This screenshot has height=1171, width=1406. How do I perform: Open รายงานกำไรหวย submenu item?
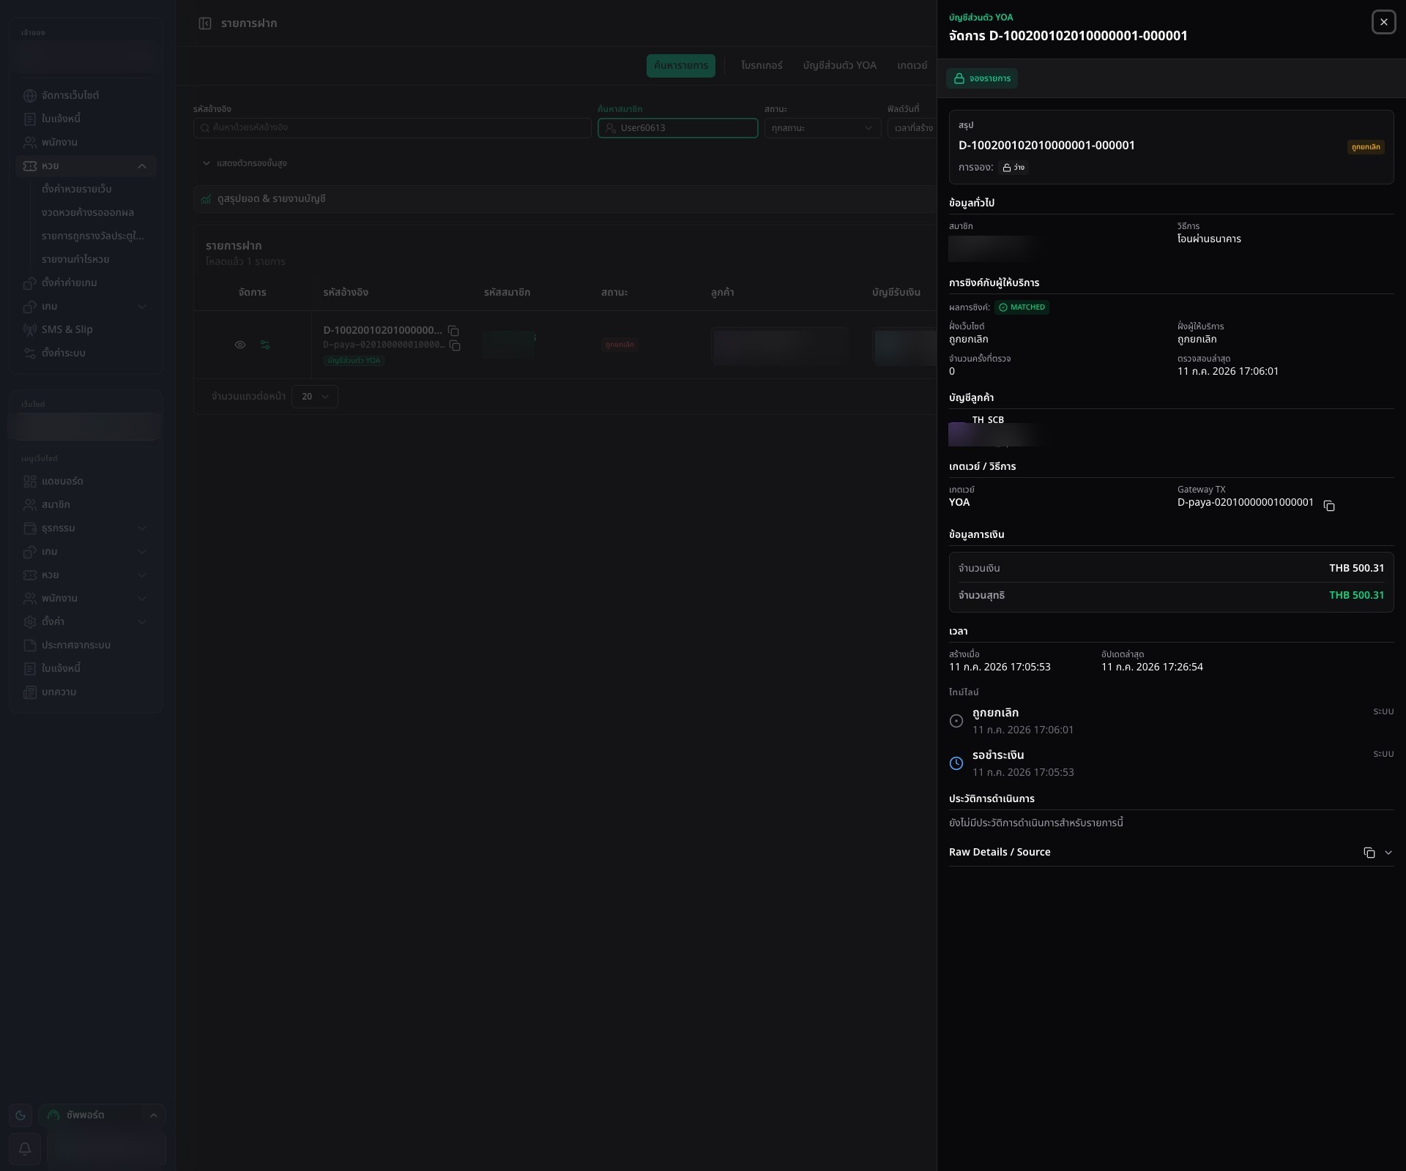pos(75,260)
